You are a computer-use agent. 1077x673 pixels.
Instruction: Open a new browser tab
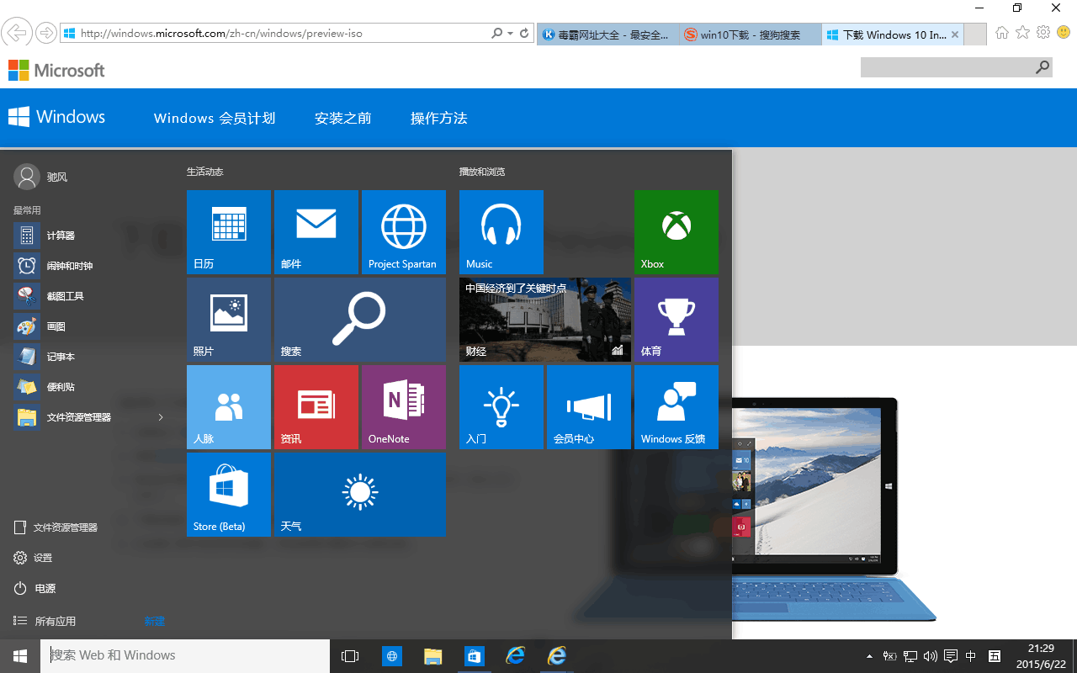point(974,34)
